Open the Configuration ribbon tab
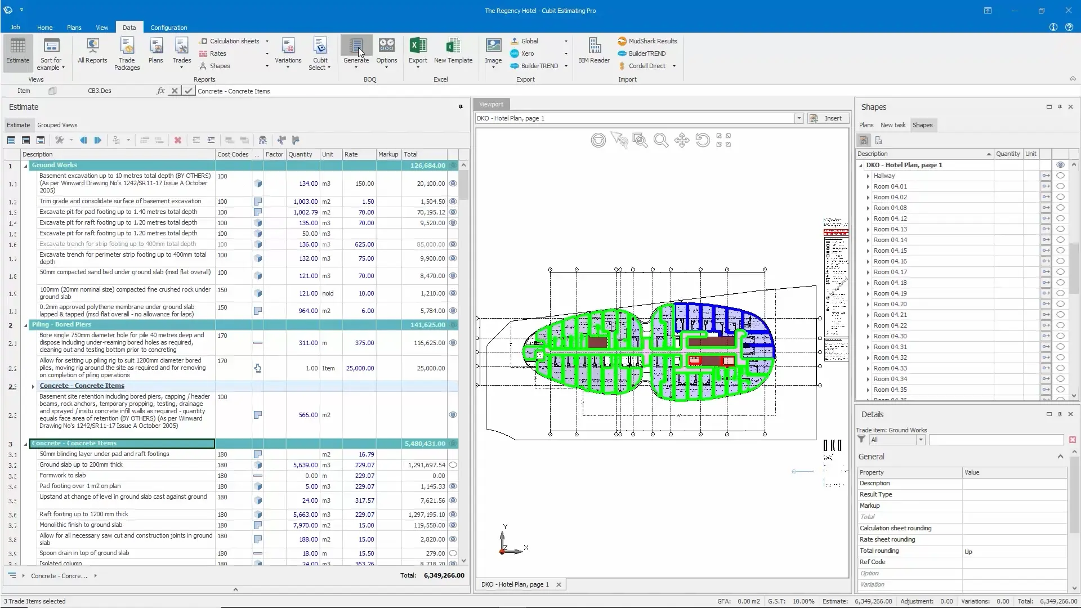The image size is (1081, 608). click(x=168, y=28)
